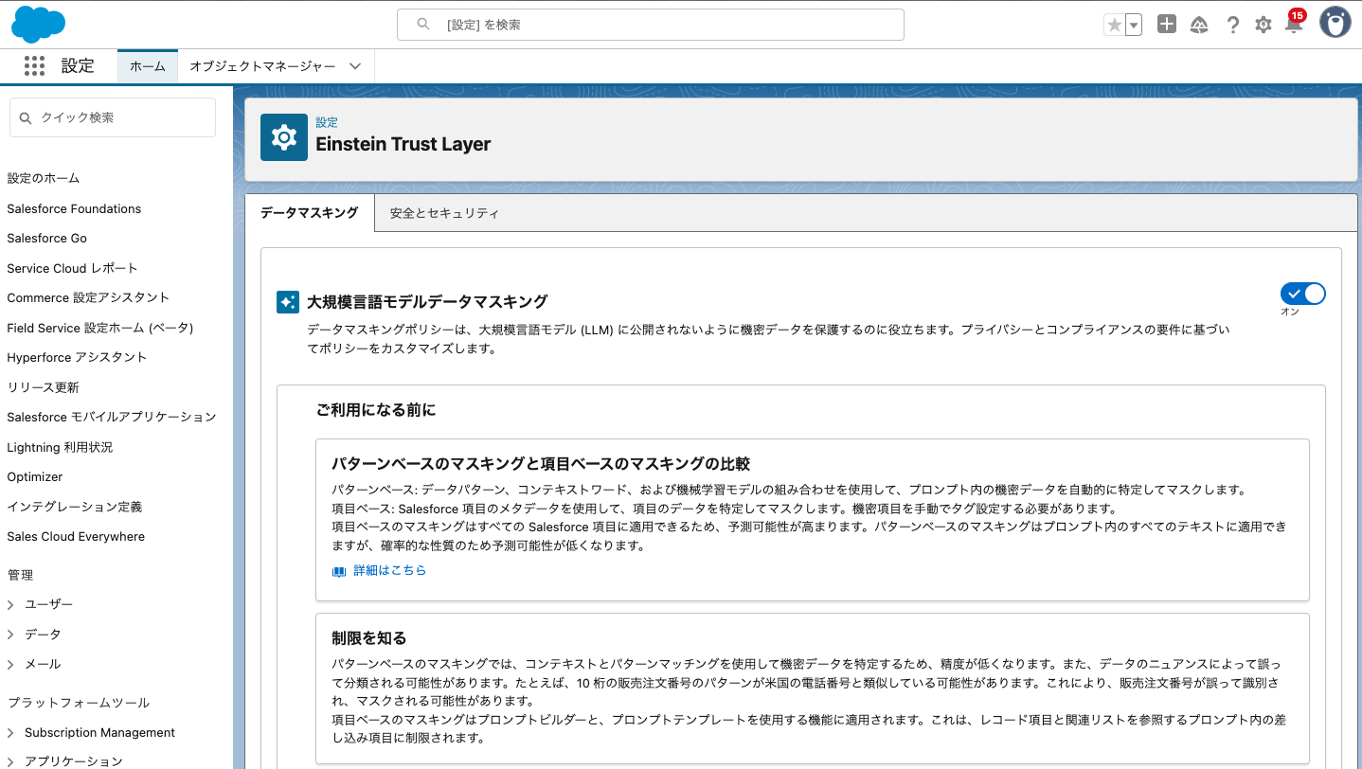Click the プラットフォームツール section heading
This screenshot has width=1362, height=769.
tap(78, 703)
